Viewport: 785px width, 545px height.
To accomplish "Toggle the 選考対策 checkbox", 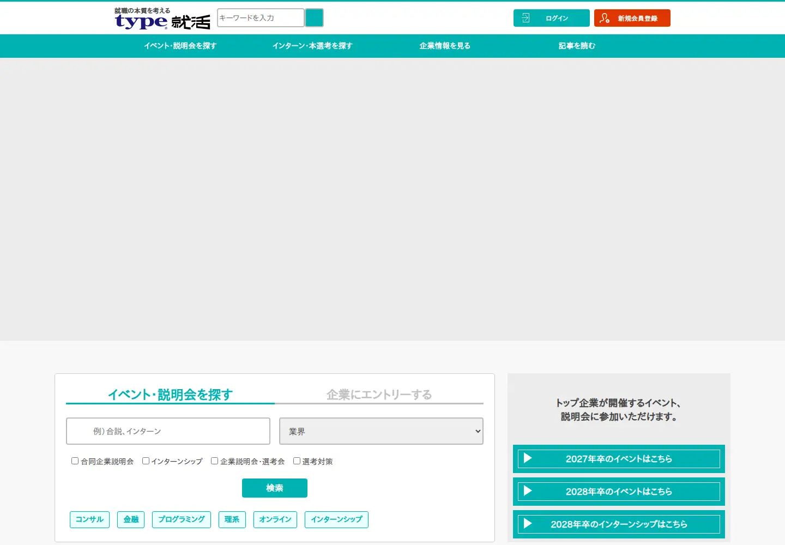I will (297, 461).
